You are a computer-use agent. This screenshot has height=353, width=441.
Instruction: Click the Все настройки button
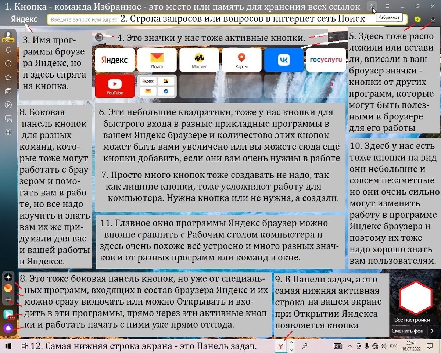click(x=412, y=320)
